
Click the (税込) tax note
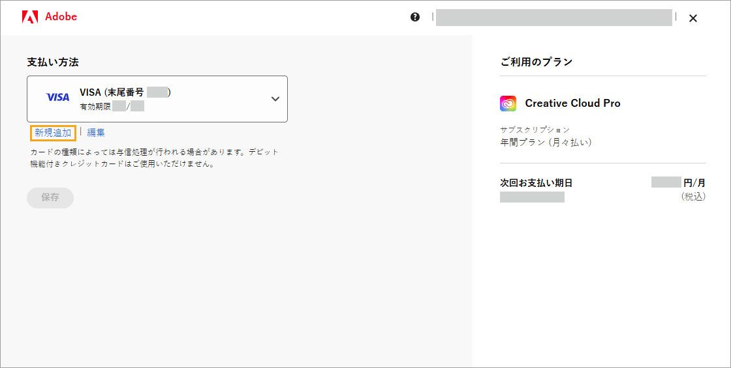694,197
